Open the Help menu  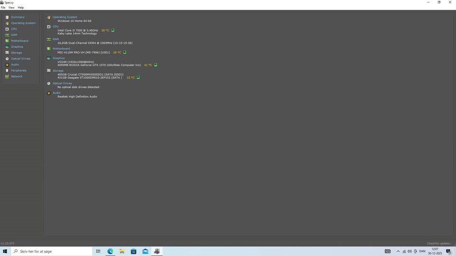pyautogui.click(x=21, y=8)
